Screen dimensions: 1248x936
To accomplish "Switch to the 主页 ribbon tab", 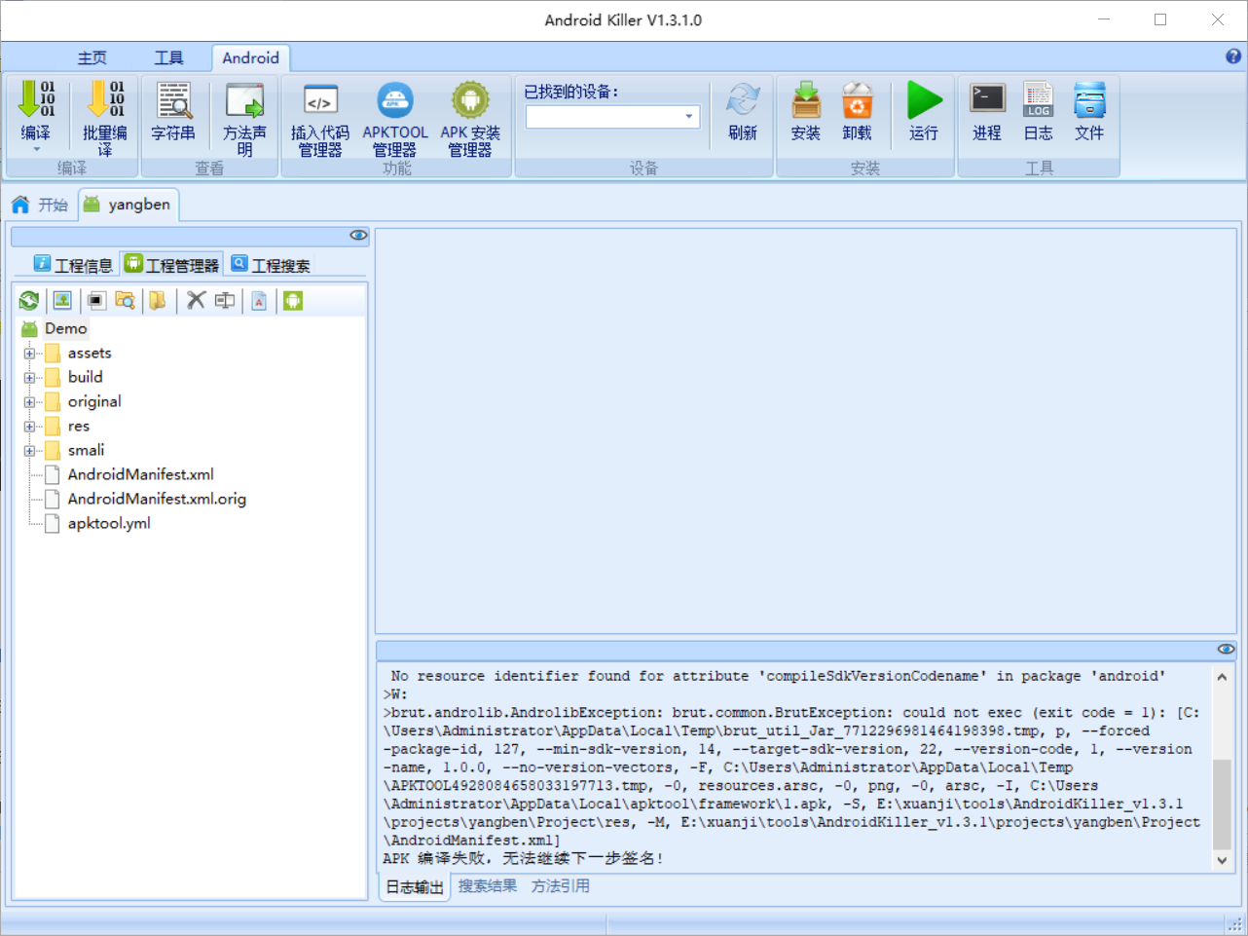I will [x=92, y=57].
